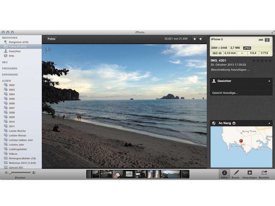The width and height of the screenshot is (275, 206).
Task: Open smart album 2011
Action: tap(12, 126)
